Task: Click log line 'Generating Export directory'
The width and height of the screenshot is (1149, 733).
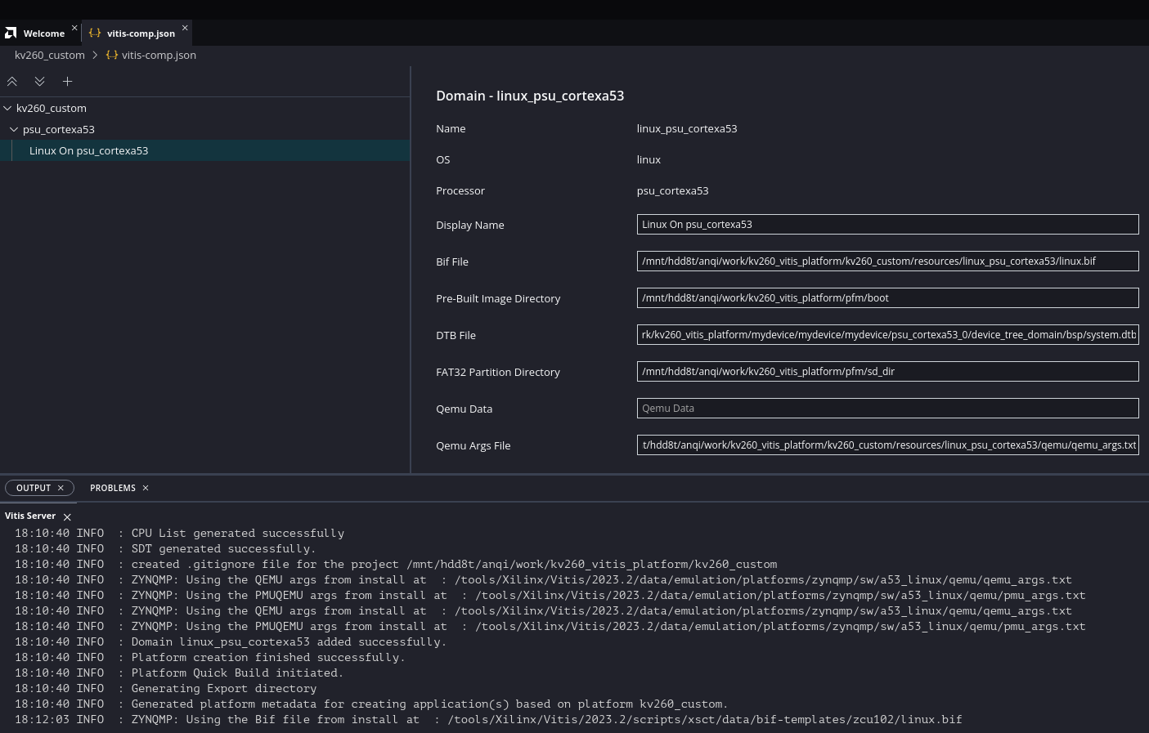Action: click(x=224, y=689)
